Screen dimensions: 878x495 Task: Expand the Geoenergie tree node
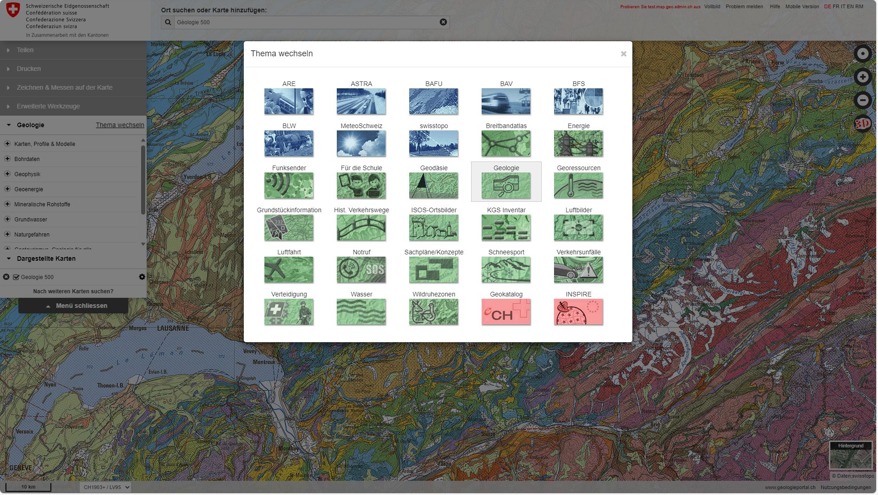[7, 189]
